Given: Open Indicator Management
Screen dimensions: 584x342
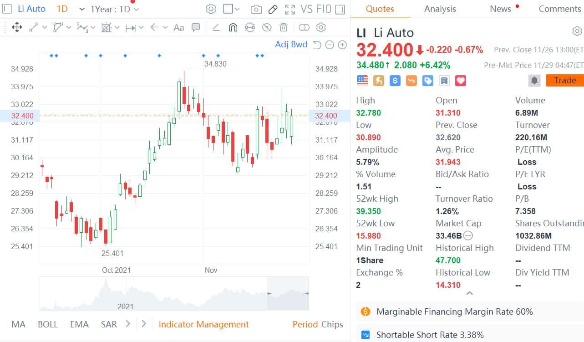Looking at the screenshot, I should click(x=203, y=324).
